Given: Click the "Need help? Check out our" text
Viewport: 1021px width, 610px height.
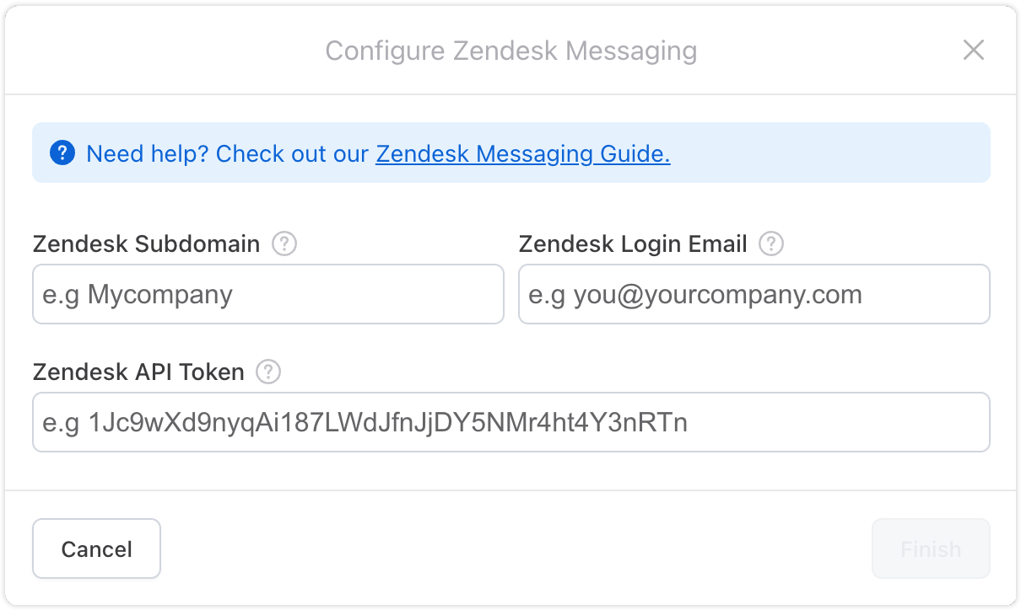Looking at the screenshot, I should (x=228, y=154).
